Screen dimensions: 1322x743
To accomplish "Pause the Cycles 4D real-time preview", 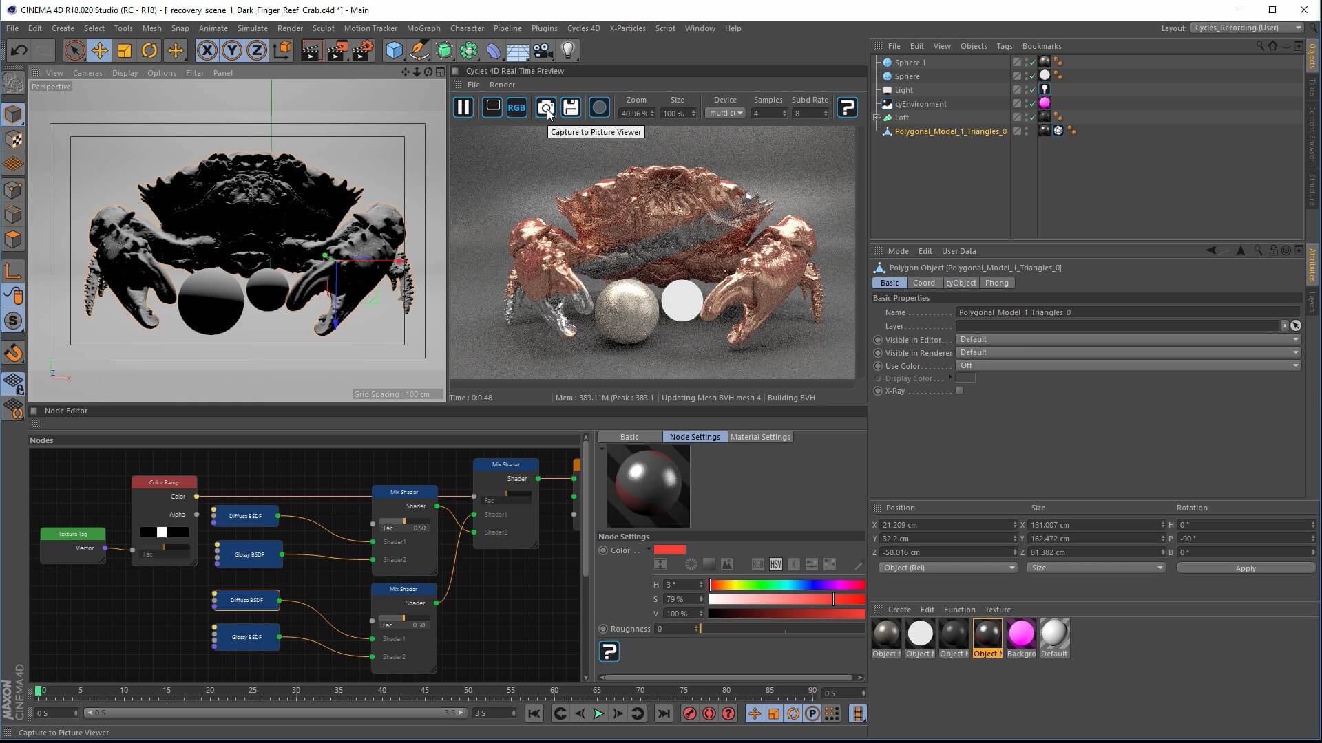I will pos(463,107).
